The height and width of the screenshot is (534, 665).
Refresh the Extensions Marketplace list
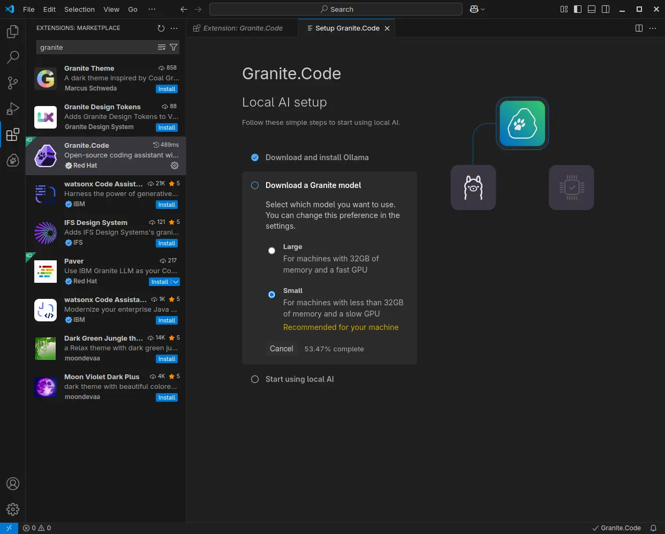click(x=161, y=28)
